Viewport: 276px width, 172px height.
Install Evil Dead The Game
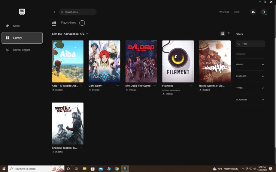pos(131,90)
